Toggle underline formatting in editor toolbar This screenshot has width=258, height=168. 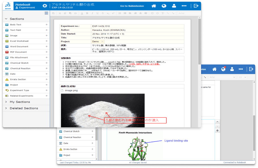tap(98, 13)
